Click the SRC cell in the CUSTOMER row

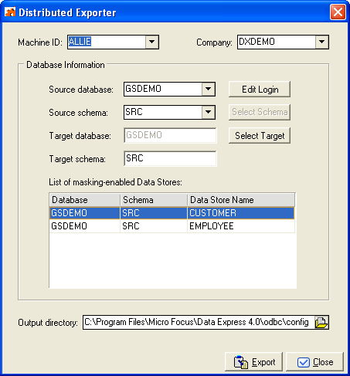pos(154,213)
